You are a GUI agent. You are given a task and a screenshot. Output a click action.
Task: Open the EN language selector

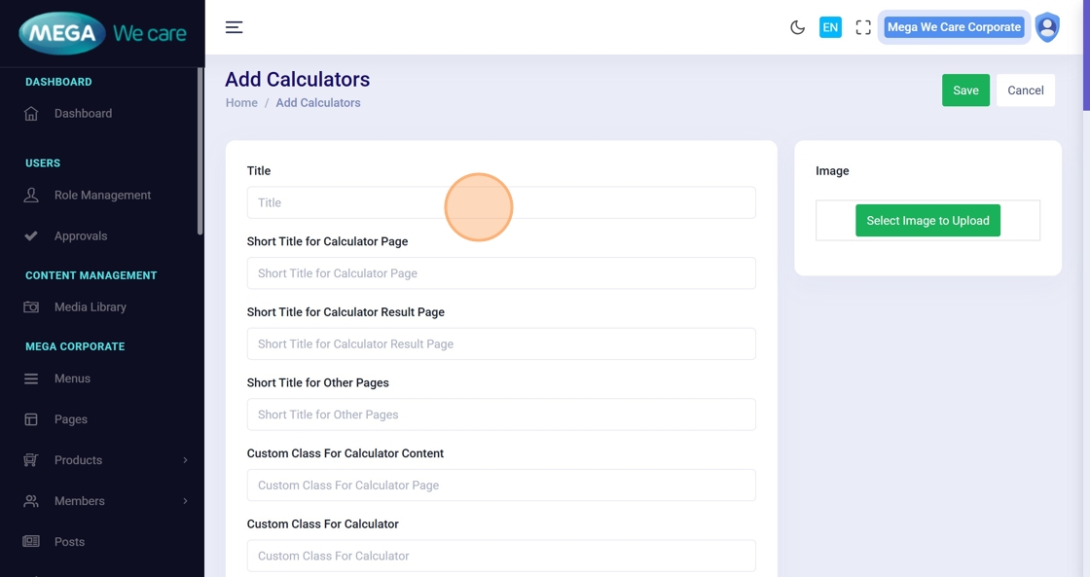point(830,27)
